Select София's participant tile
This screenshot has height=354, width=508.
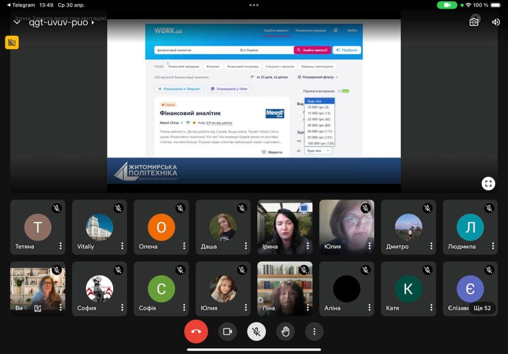99,289
